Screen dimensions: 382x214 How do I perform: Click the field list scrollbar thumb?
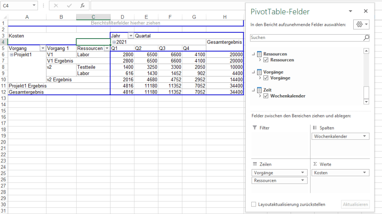[x=366, y=92]
